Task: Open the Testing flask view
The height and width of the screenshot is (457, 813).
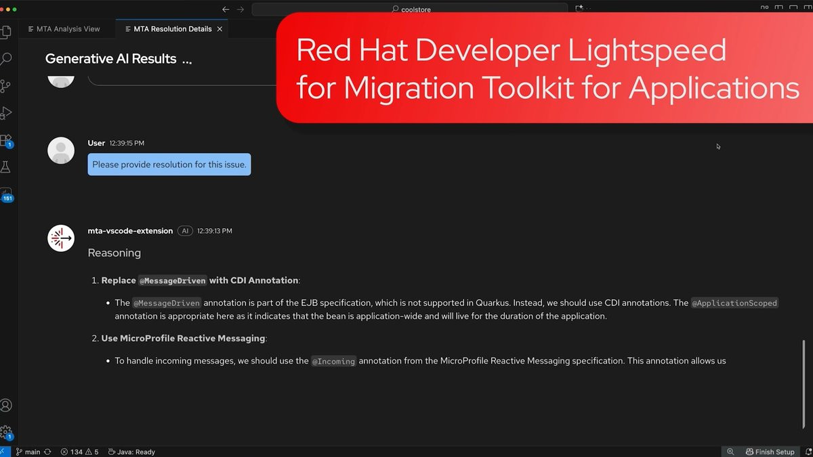Action: 6,167
